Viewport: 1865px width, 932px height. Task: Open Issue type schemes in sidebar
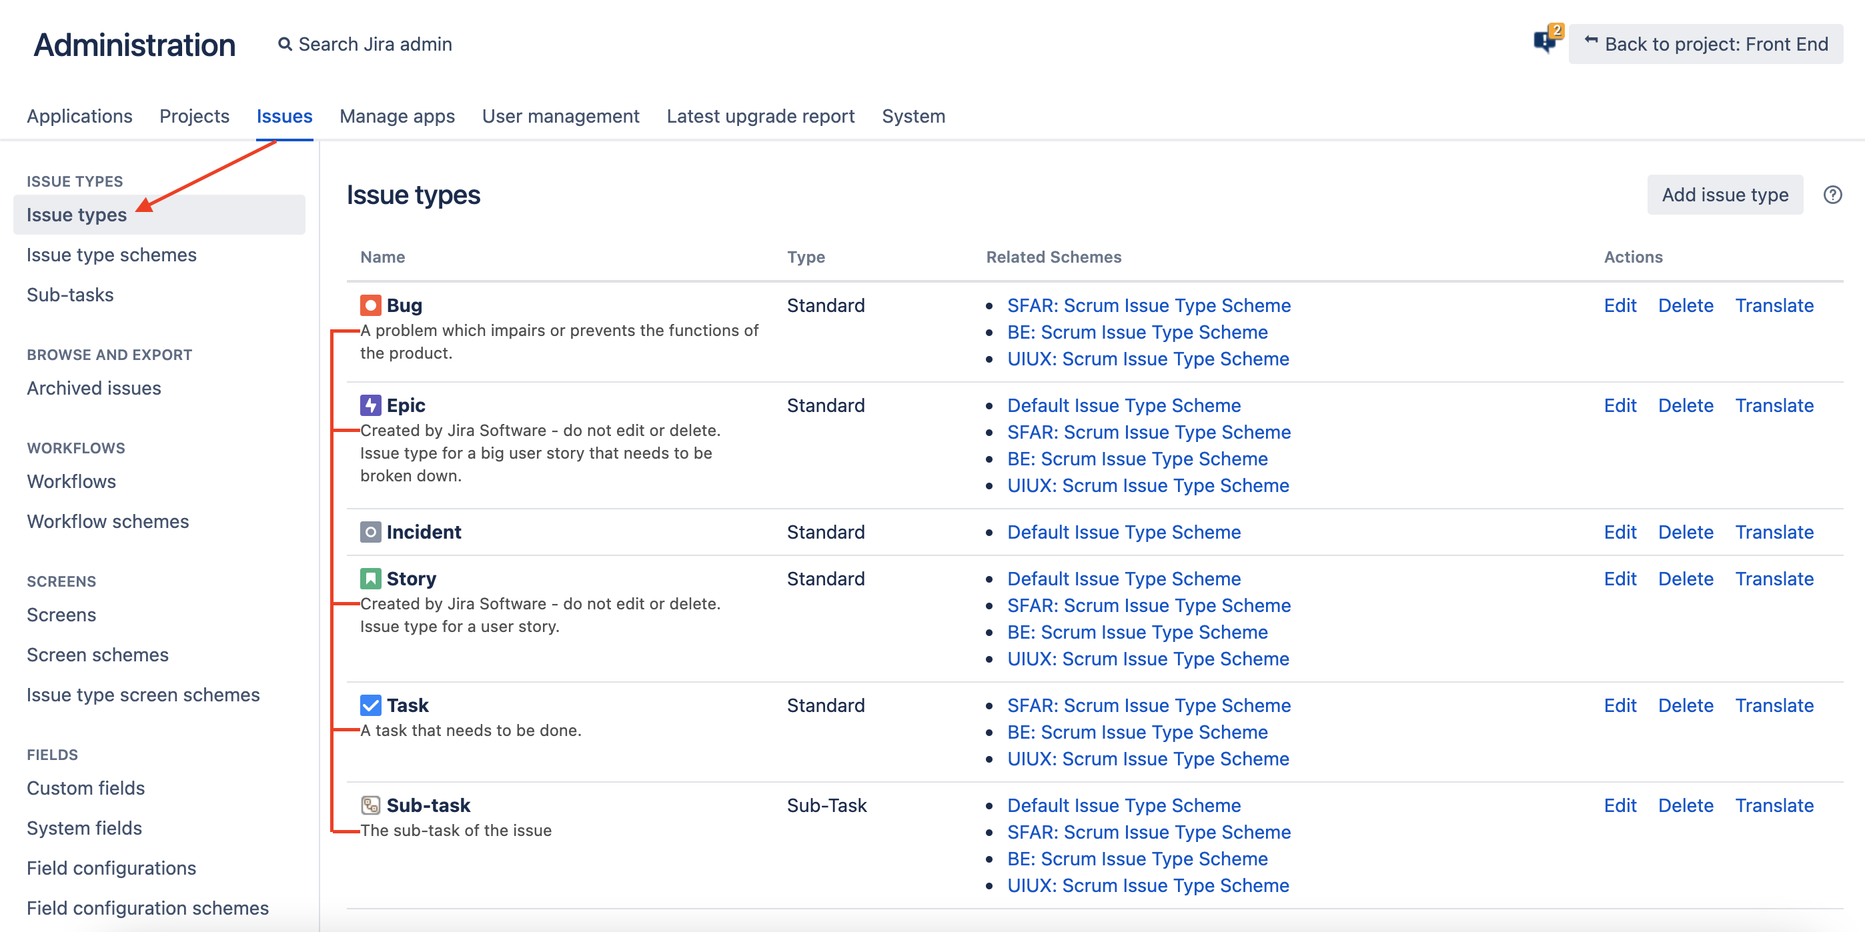[x=111, y=255]
